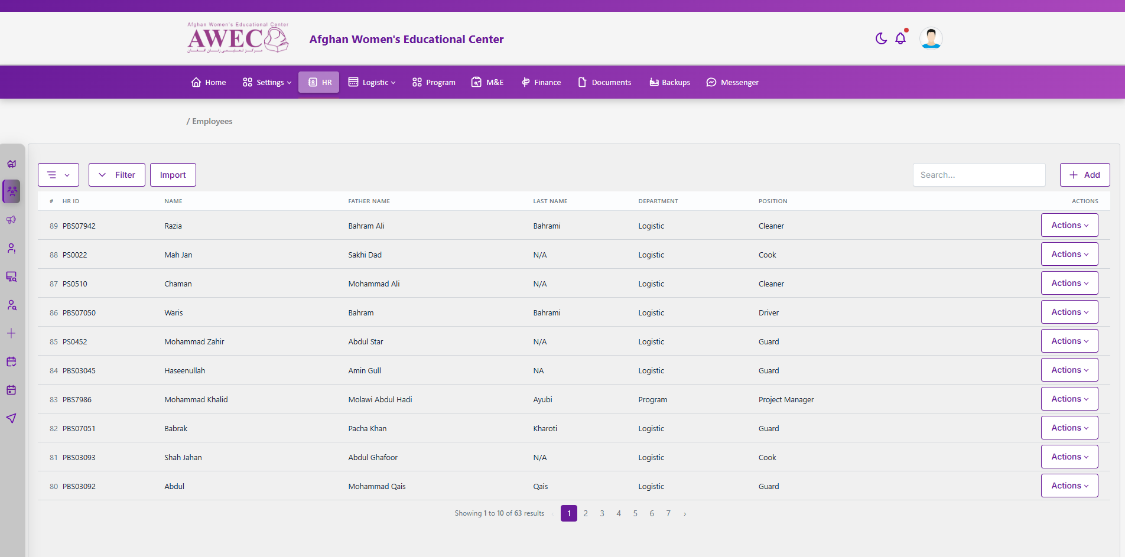Image resolution: width=1125 pixels, height=557 pixels.
Task: Select the employees group icon in sidebar
Action: pyautogui.click(x=11, y=191)
